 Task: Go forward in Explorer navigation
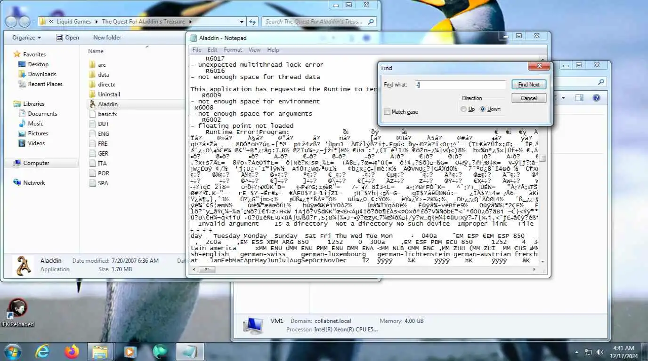point(24,22)
